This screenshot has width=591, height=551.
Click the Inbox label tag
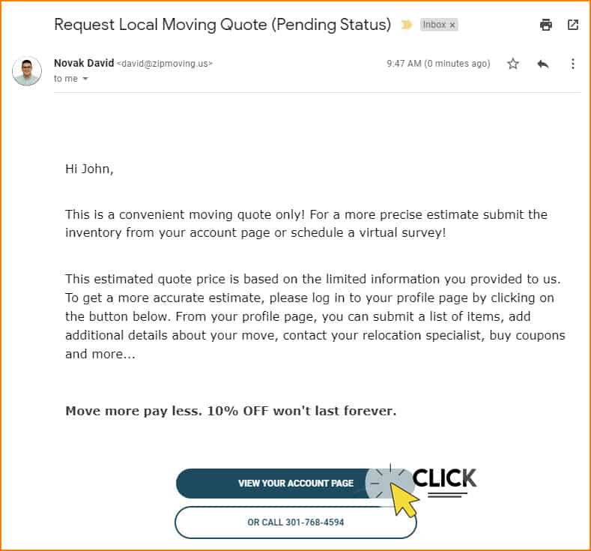[434, 25]
